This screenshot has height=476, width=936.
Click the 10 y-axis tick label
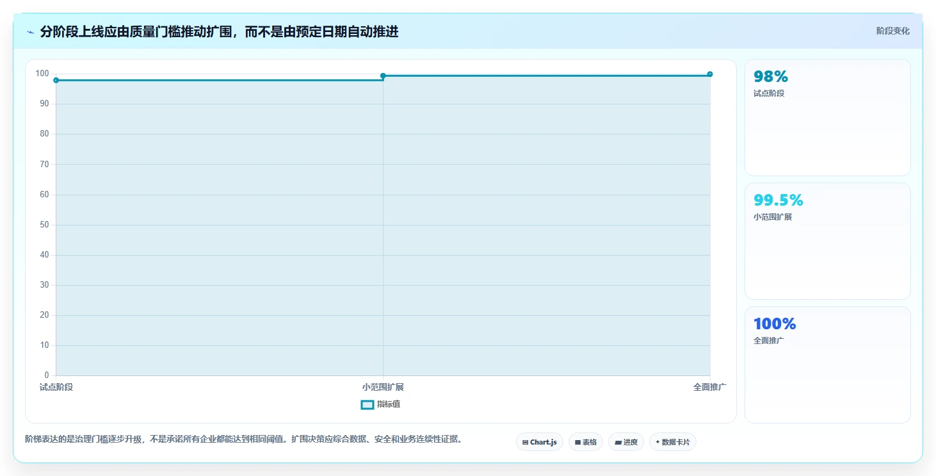[x=45, y=345]
